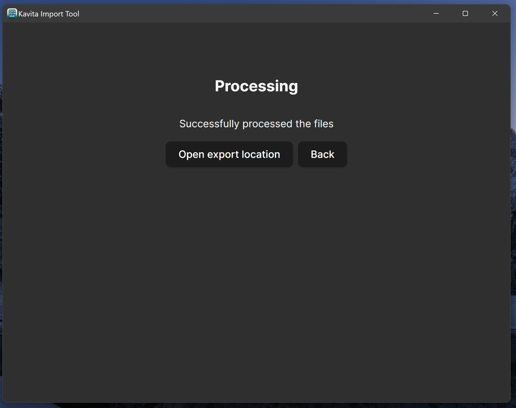Click the Back button after processing

click(x=322, y=154)
